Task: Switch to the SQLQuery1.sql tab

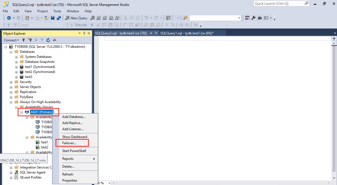Action: pyautogui.click(x=187, y=33)
